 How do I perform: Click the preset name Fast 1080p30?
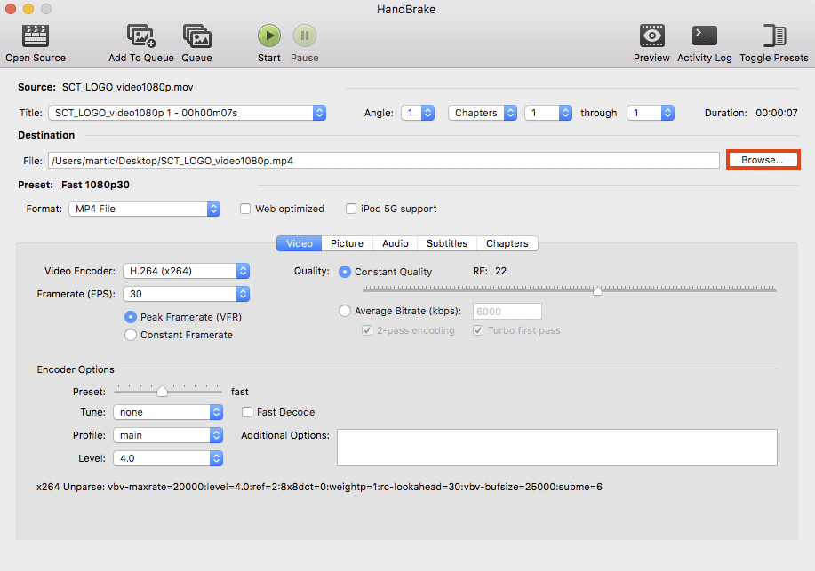(96, 185)
